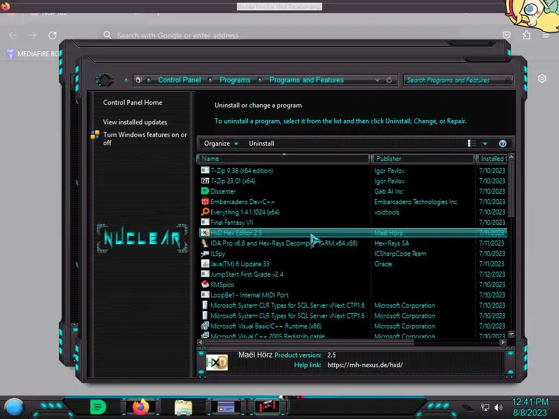559x419 pixels.
Task: Open Firefox from the taskbar
Action: (x=140, y=406)
